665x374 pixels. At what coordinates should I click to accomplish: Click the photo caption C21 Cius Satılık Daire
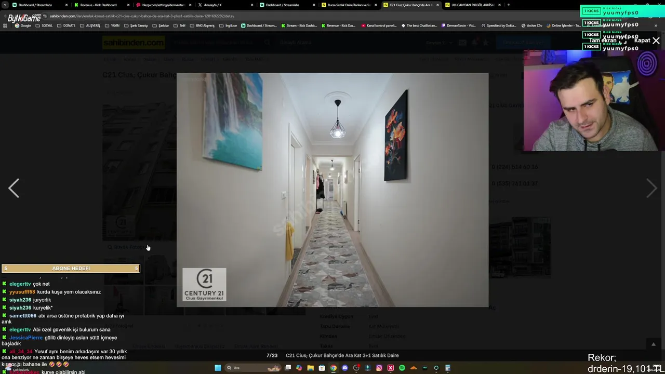coord(342,355)
